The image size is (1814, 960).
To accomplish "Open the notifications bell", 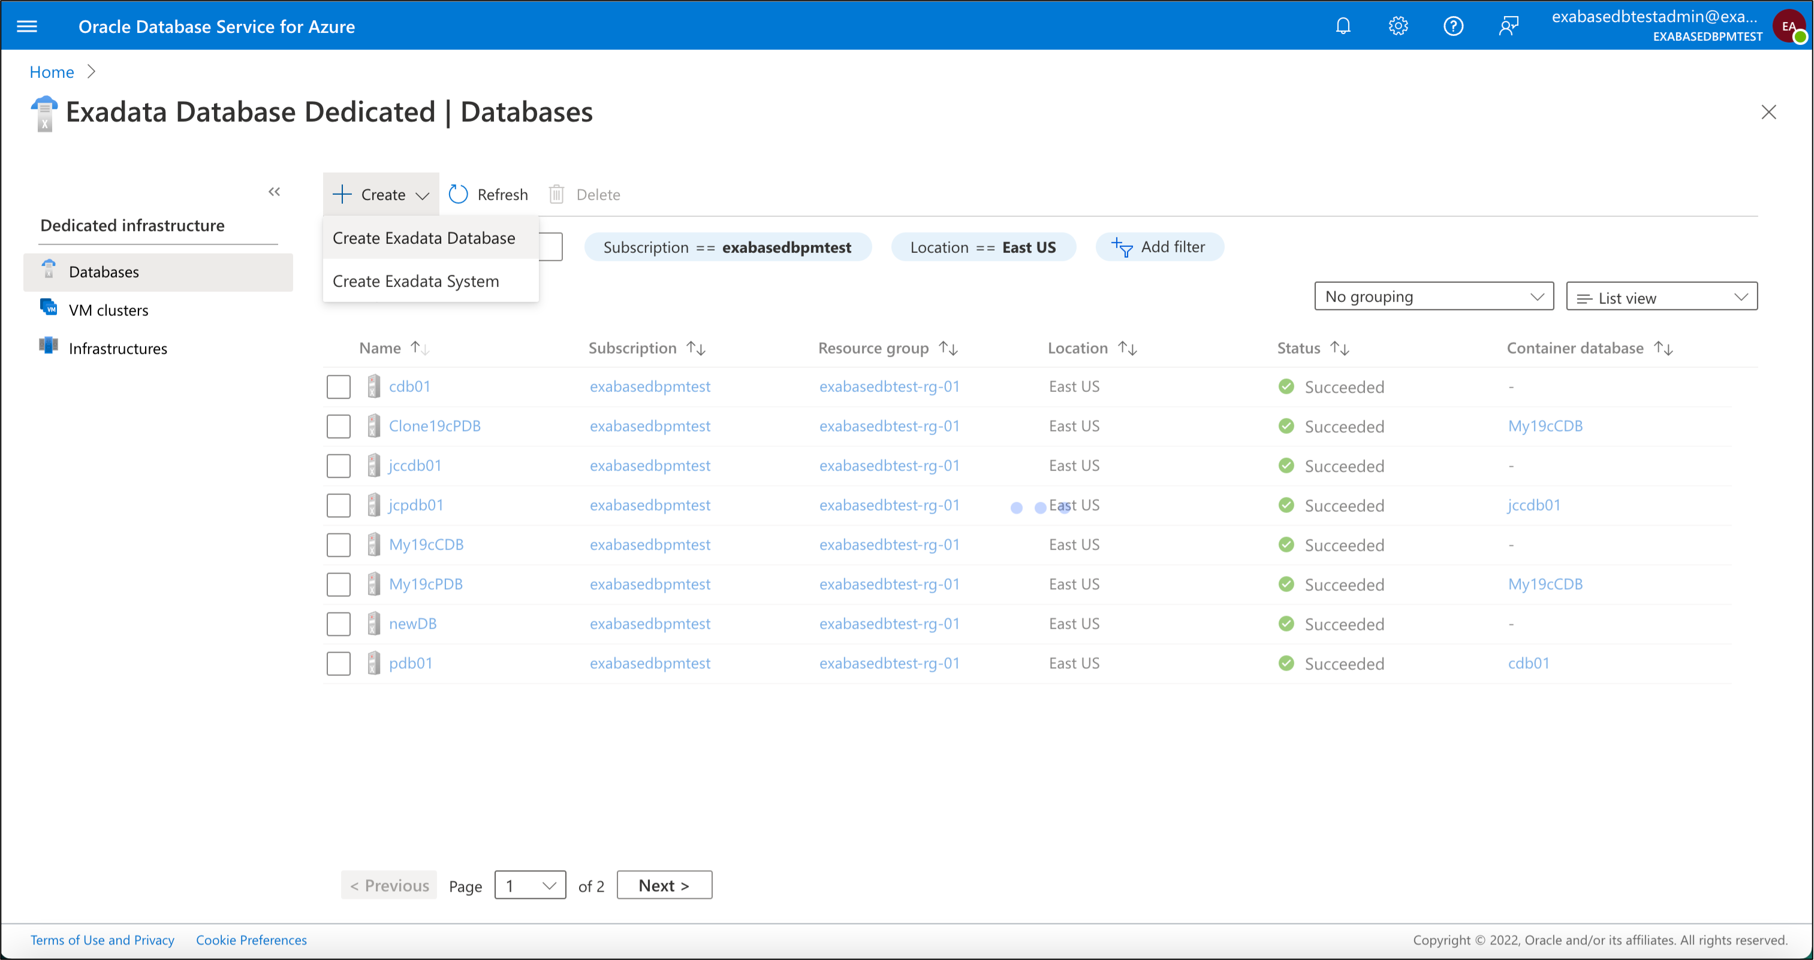I will point(1342,25).
